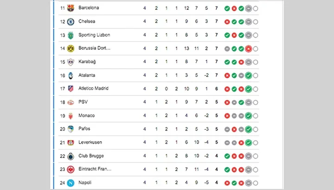334x190 pixels.
Task: Open the Karabağ team page
Action: click(87, 62)
